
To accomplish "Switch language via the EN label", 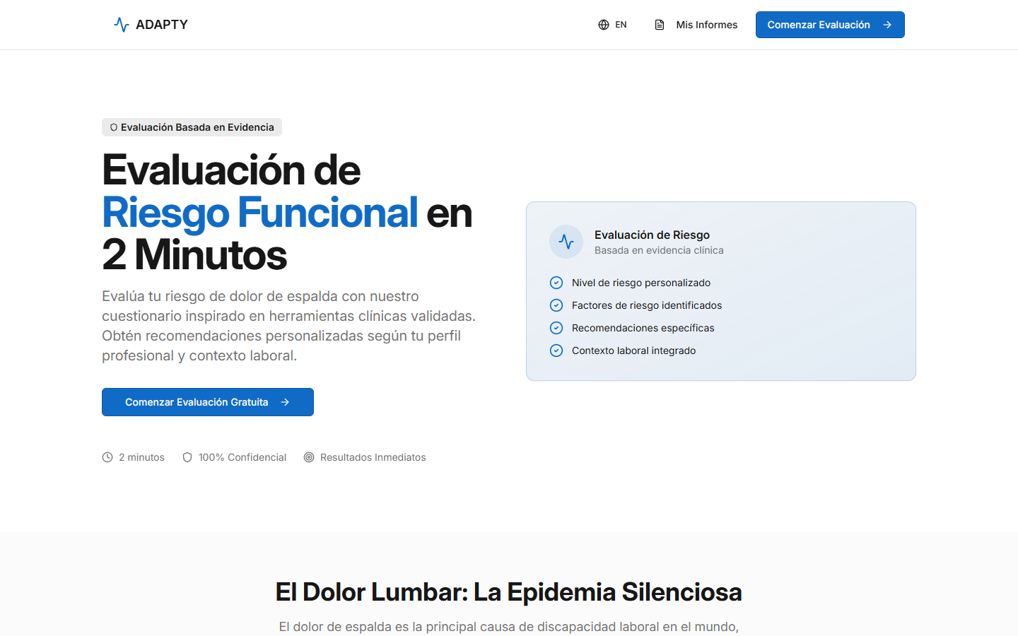I will (621, 25).
